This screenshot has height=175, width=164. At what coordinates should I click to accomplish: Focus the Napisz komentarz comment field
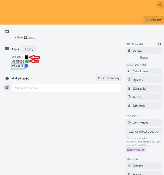[x=67, y=88]
